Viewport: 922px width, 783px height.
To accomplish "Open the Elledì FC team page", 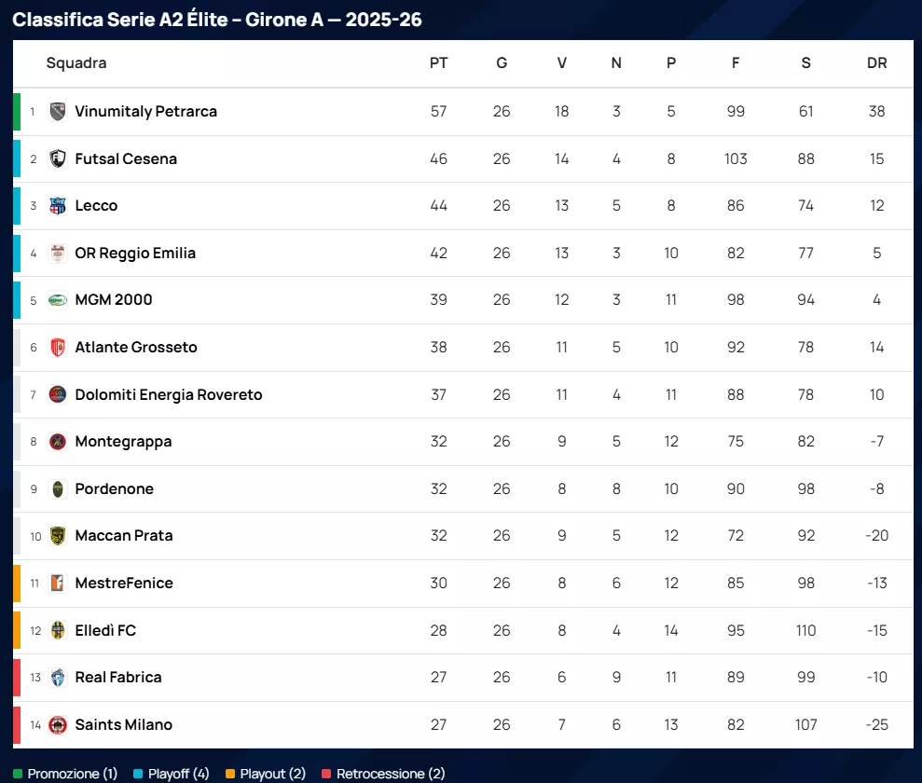I will coord(105,630).
